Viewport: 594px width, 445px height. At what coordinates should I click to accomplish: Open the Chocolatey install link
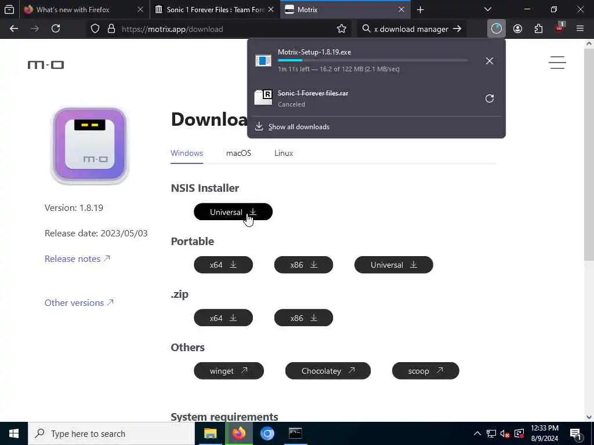click(x=328, y=371)
